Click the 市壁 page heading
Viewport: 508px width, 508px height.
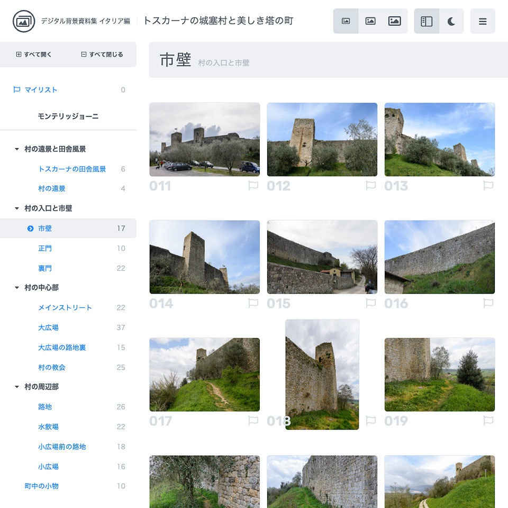pyautogui.click(x=175, y=60)
